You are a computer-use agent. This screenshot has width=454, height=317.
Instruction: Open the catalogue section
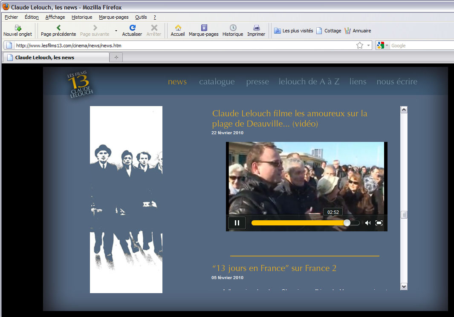pos(217,82)
